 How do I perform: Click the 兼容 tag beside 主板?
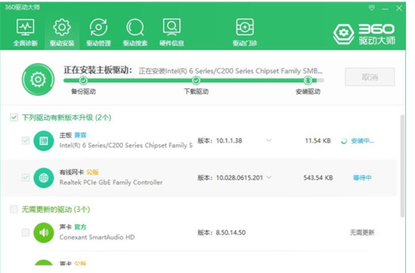coord(80,135)
